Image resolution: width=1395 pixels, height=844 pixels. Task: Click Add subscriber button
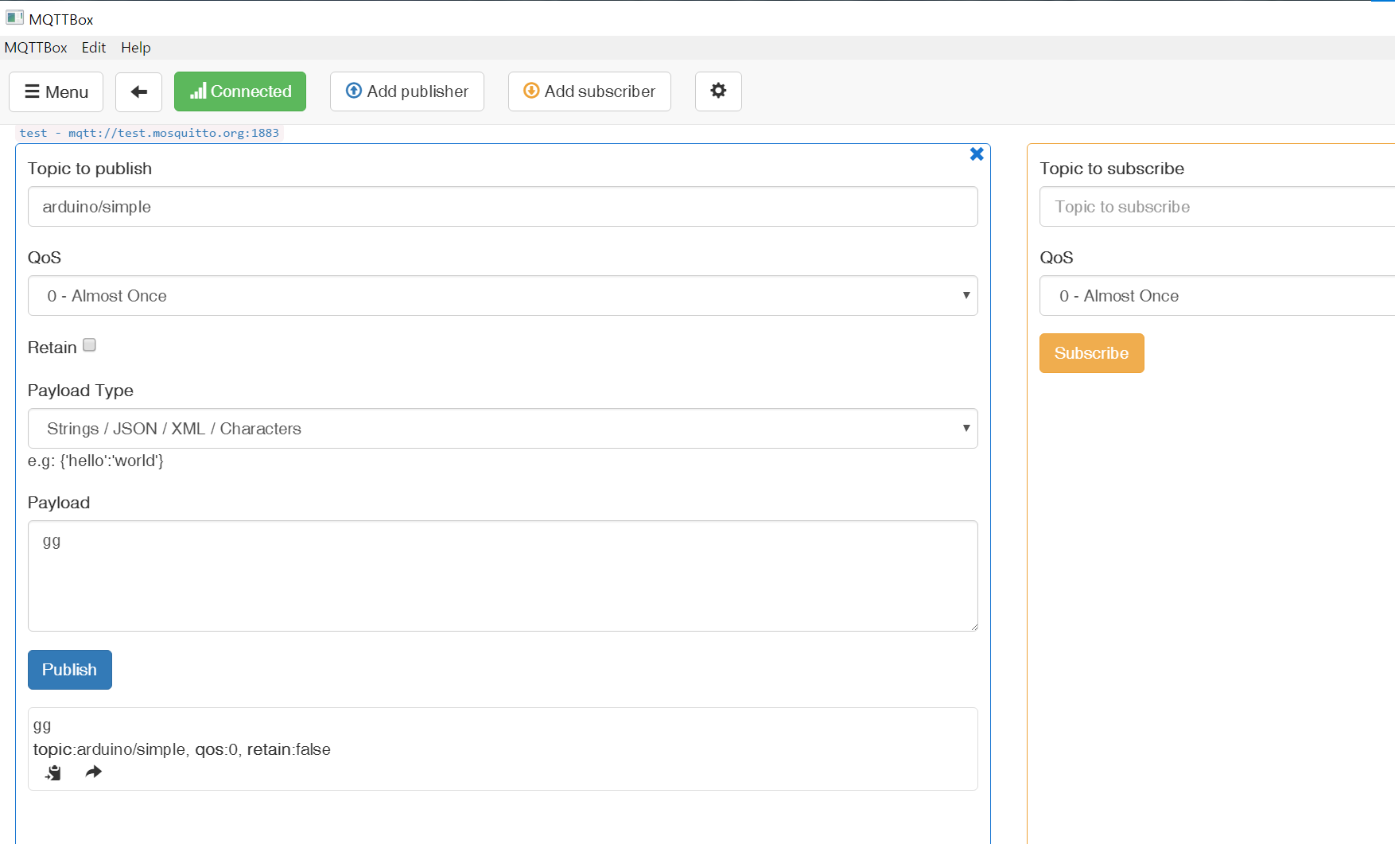(x=589, y=91)
